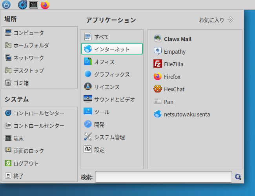Select the 開発 category

[x=112, y=125]
